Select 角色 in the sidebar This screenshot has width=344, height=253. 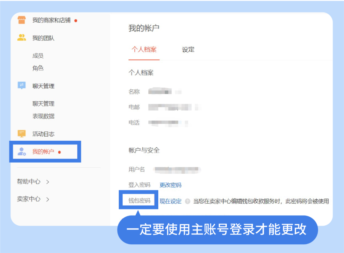pyautogui.click(x=38, y=68)
